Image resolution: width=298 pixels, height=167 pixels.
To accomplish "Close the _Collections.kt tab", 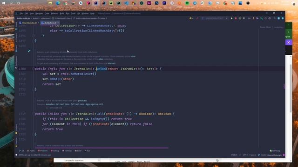I will [x=58, y=23].
